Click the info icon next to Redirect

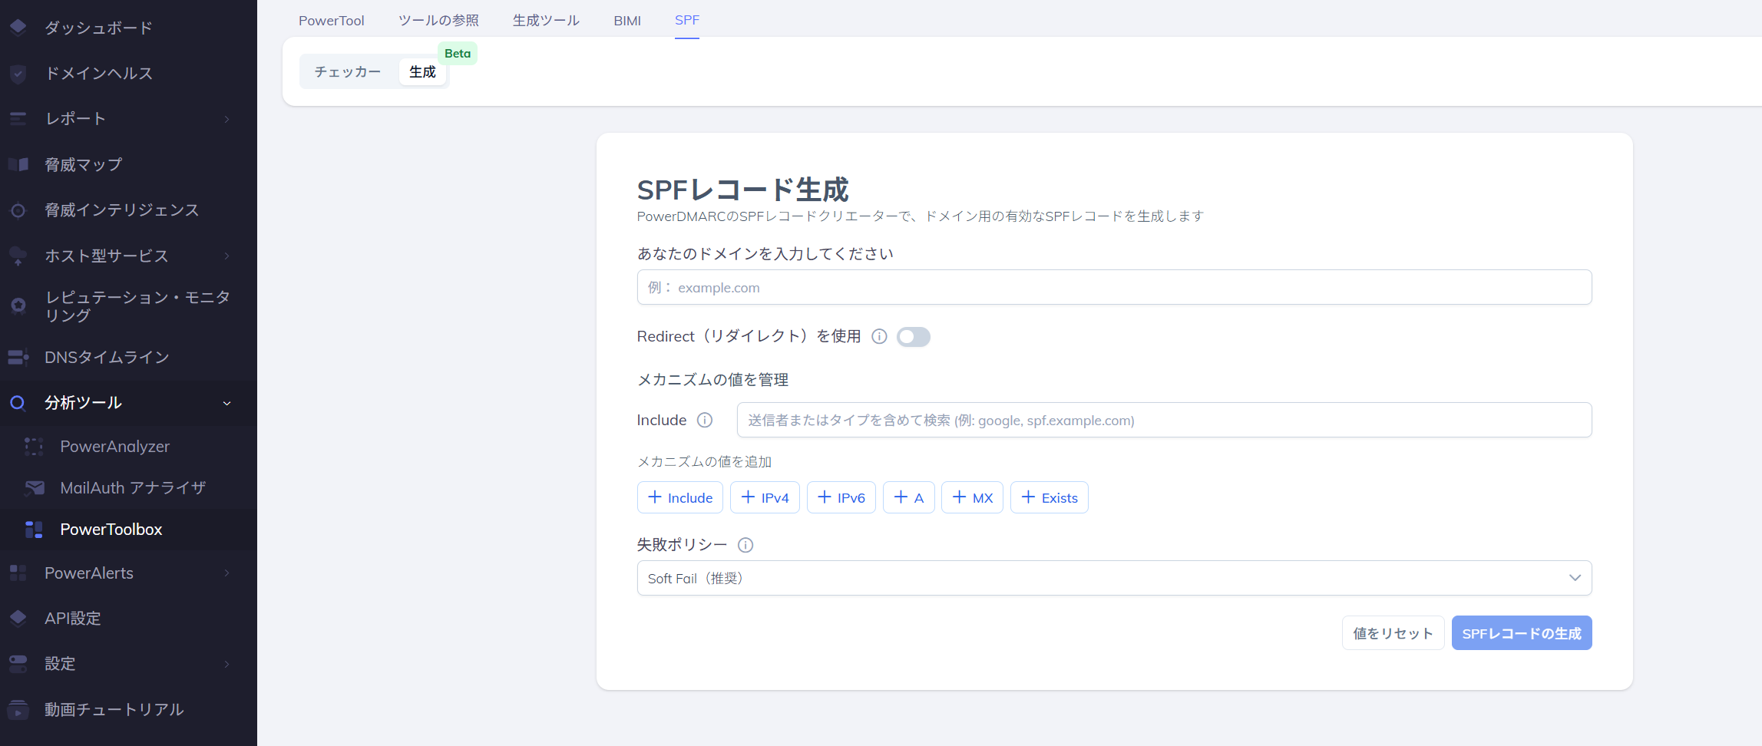879,336
